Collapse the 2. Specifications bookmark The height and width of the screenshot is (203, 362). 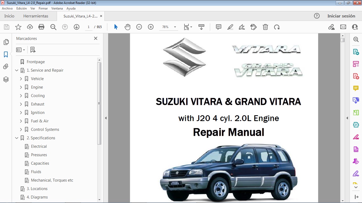(17, 138)
